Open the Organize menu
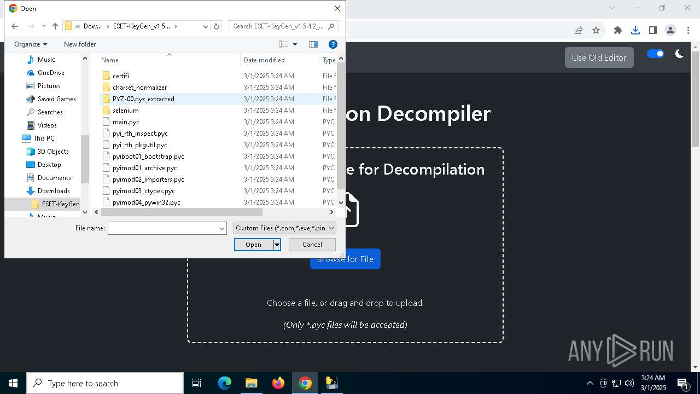Screen dimensions: 700x394 pos(31,44)
